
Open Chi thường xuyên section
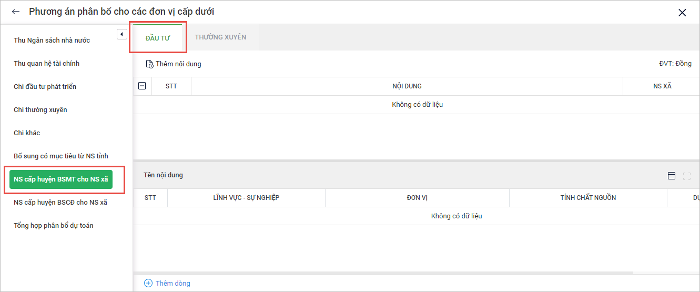pyautogui.click(x=40, y=110)
